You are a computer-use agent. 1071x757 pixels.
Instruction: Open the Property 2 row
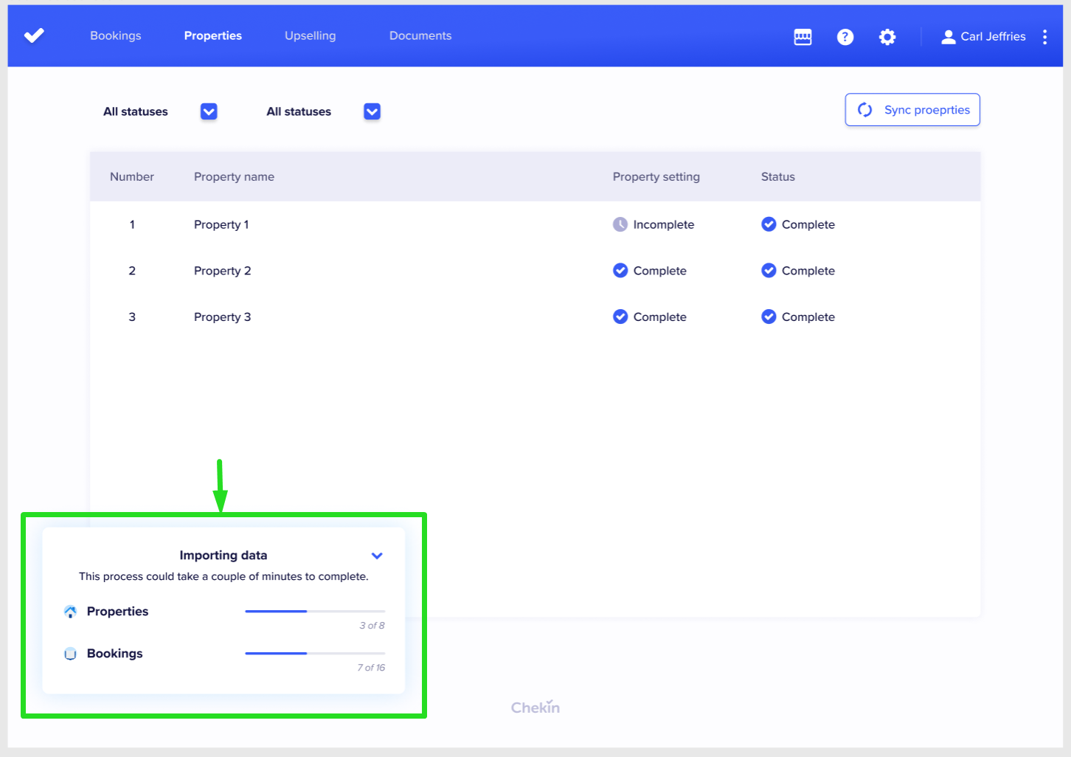pyautogui.click(x=222, y=271)
